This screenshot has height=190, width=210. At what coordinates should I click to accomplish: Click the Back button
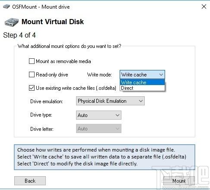(30, 180)
